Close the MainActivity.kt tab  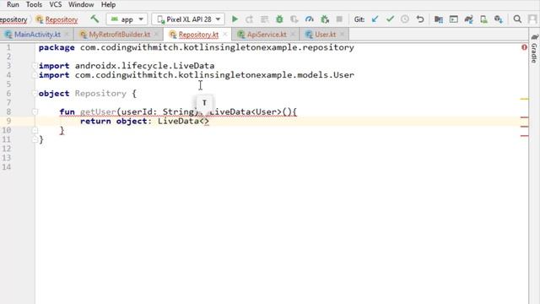pos(67,34)
